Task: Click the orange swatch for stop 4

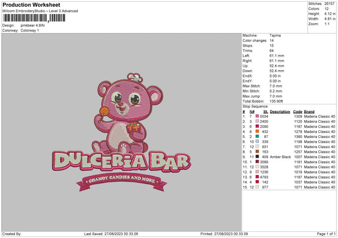Action: coord(258,131)
